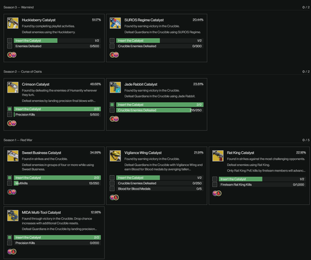Toggle Rat King Fireteam Rat King Kills checkbox
The height and width of the screenshot is (260, 311).
(215, 185)
